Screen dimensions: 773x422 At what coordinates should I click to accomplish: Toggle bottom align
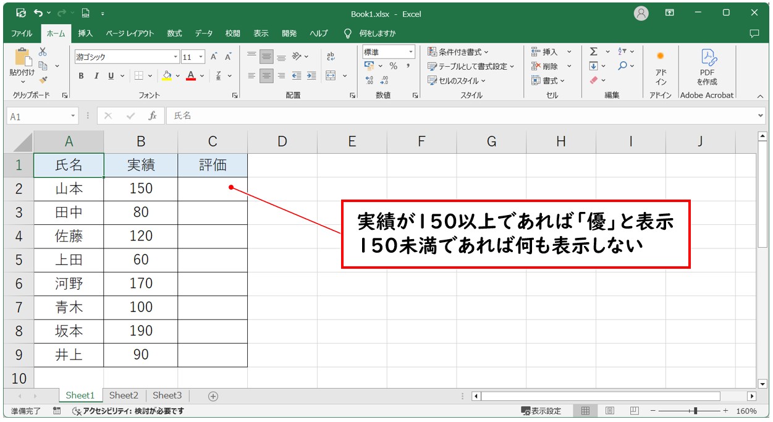(x=281, y=57)
